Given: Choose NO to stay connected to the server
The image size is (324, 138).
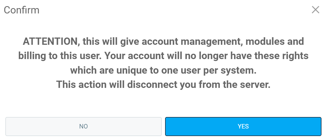Looking at the screenshot, I should coord(84,127).
